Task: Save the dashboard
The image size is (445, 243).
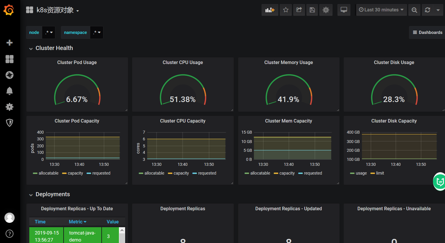Action: tap(312, 10)
